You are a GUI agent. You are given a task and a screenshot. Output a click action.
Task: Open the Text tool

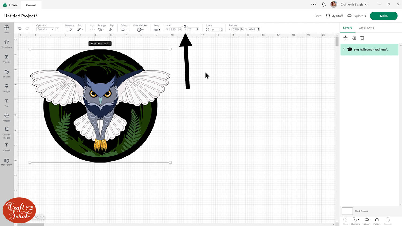6,102
